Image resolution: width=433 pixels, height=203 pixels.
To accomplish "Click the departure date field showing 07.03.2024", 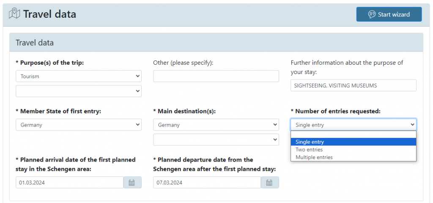I will 207,183.
